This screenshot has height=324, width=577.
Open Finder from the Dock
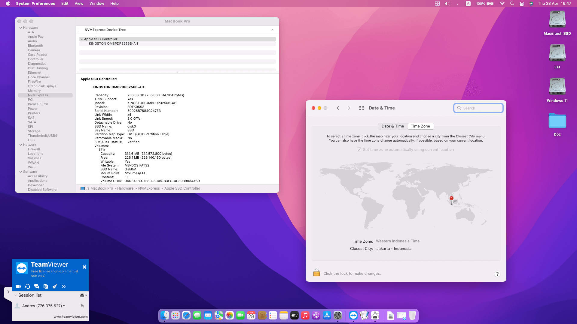pyautogui.click(x=165, y=316)
